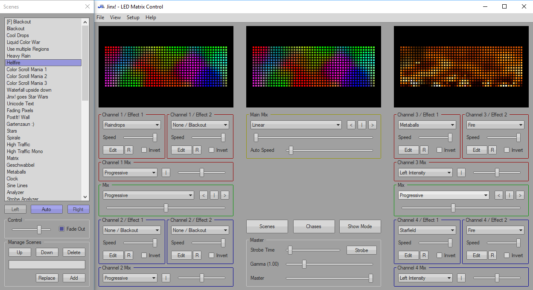The image size is (533, 290).
Task: Click R button for Channel 2 Effect 1
Action: click(x=129, y=255)
